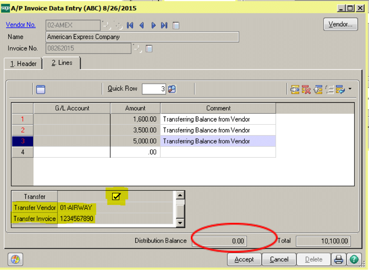The image size is (369, 271).
Task: Click the Cancel button
Action: click(279, 259)
